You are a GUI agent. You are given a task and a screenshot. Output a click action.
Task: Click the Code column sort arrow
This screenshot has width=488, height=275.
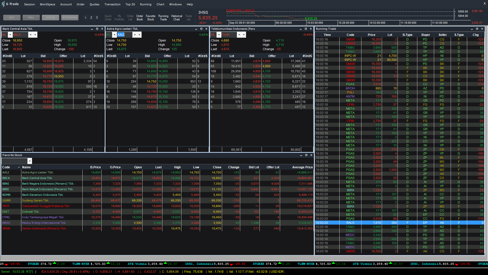(x=19, y=167)
